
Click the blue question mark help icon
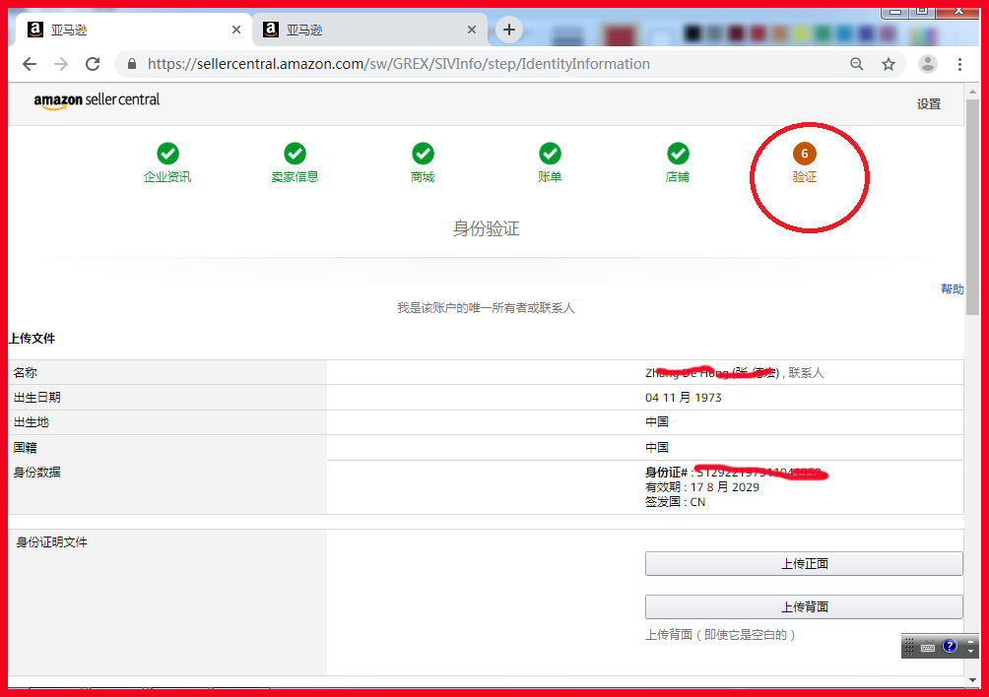[x=950, y=646]
